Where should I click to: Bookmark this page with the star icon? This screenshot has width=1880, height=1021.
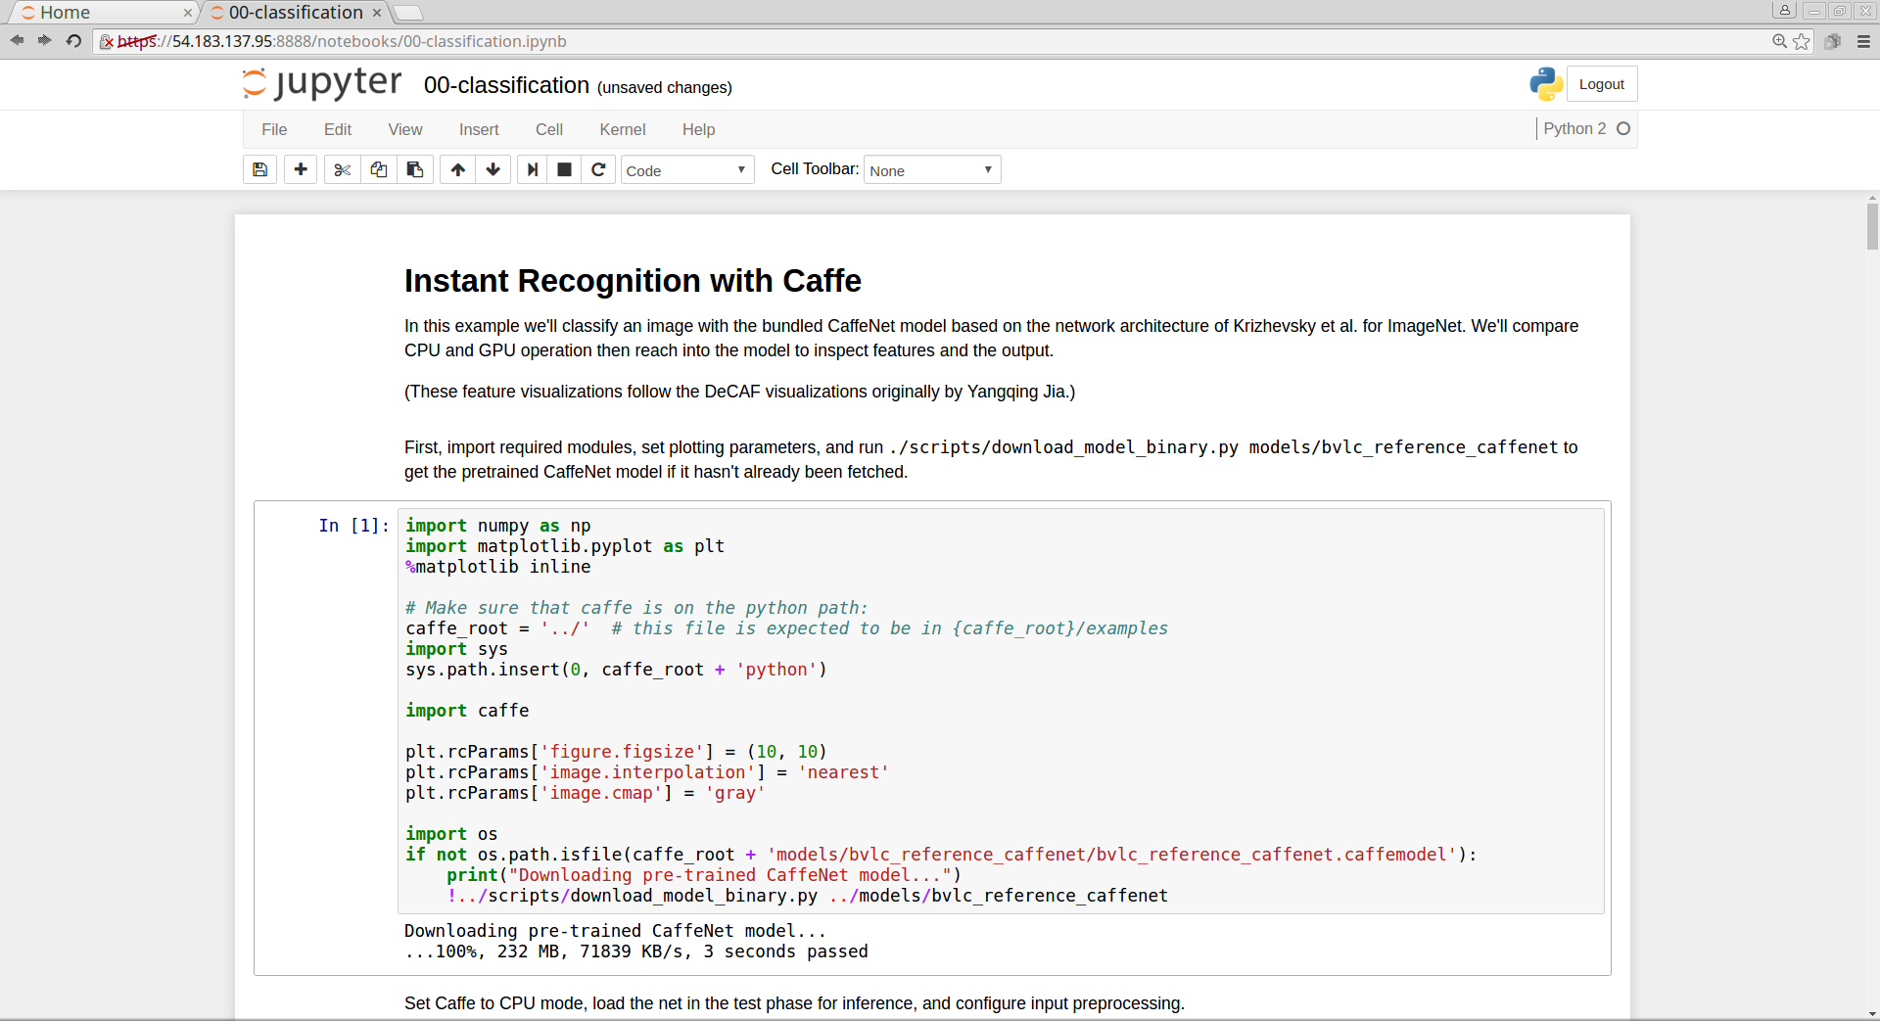click(x=1802, y=41)
